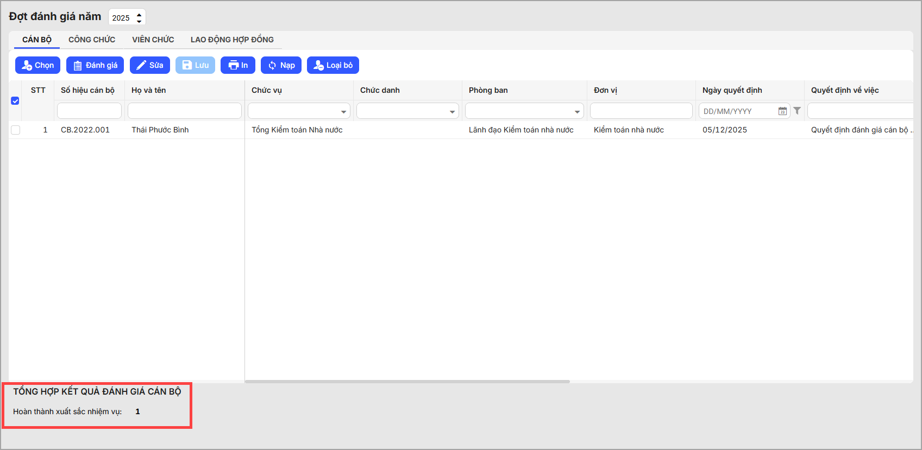This screenshot has height=450, width=922.
Task: Click the Chọn add-person button
Action: pos(37,65)
